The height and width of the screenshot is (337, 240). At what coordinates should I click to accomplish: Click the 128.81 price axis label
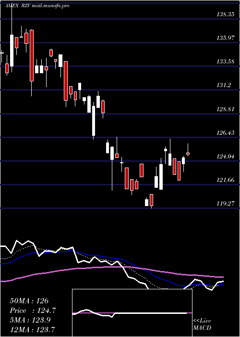pos(225,109)
